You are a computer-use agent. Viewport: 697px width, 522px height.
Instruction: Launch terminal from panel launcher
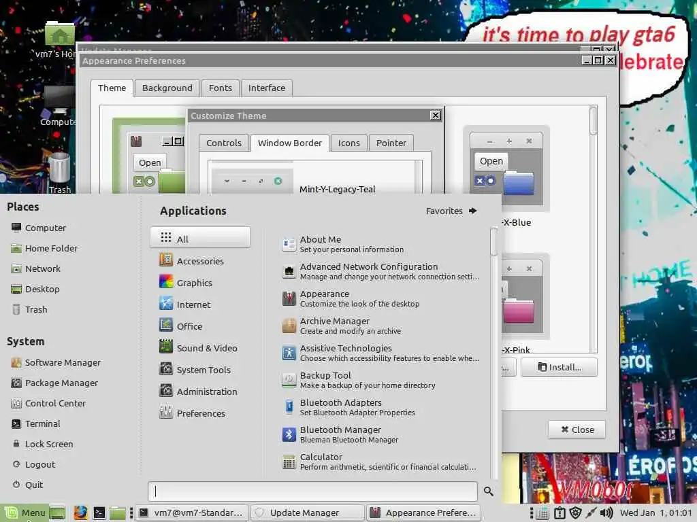(99, 512)
